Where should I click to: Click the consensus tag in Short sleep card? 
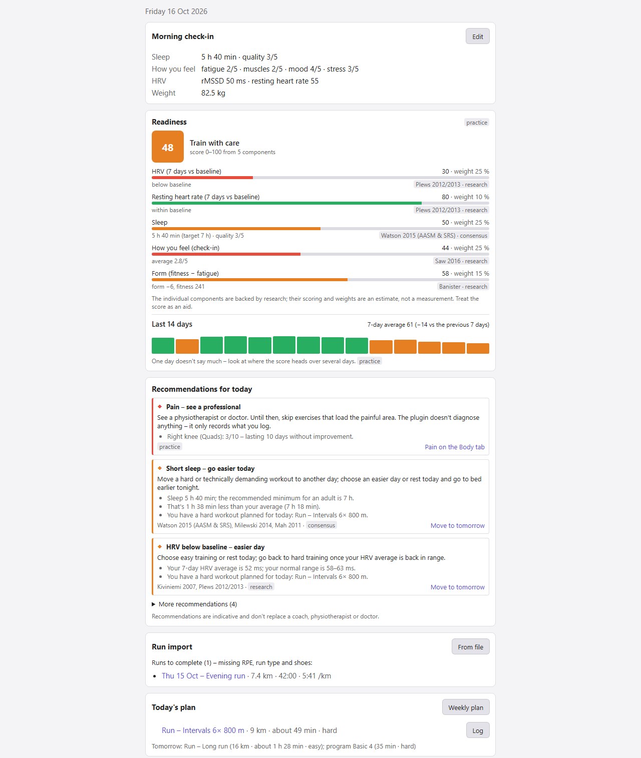pos(322,525)
